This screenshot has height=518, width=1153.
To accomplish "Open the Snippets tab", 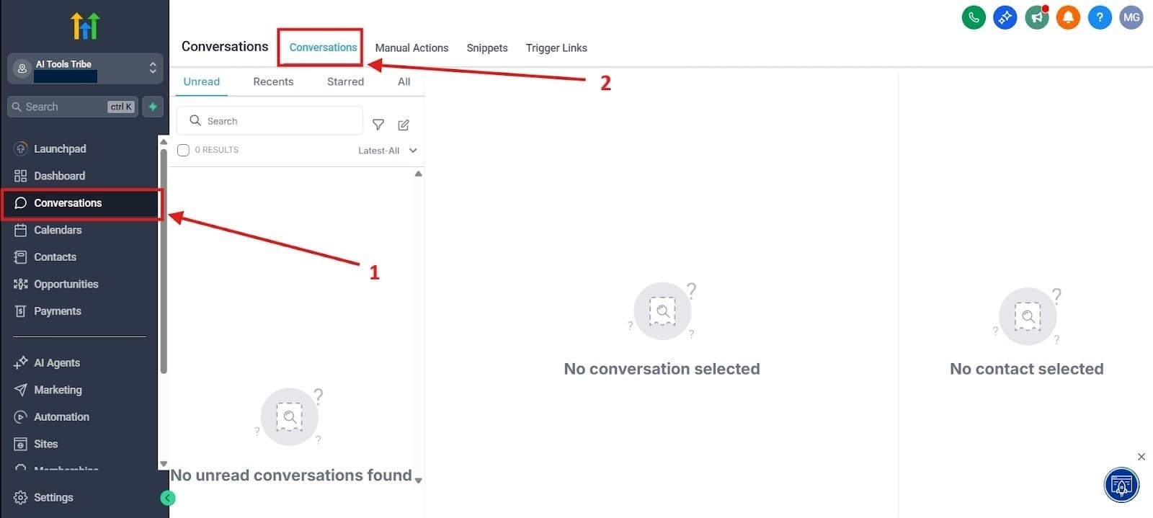I will pos(487,48).
